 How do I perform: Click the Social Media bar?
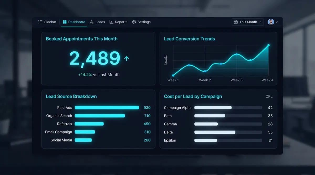tap(83, 140)
